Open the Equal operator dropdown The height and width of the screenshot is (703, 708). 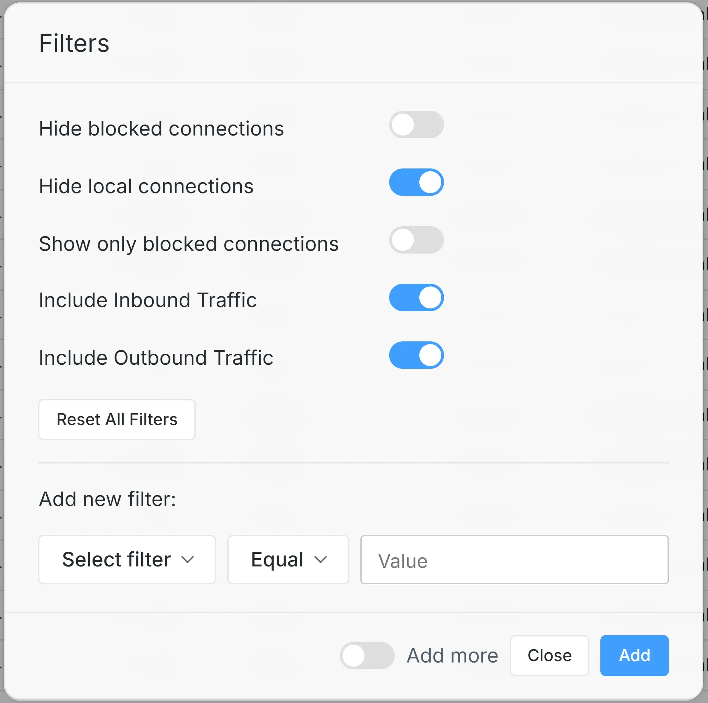(x=288, y=560)
